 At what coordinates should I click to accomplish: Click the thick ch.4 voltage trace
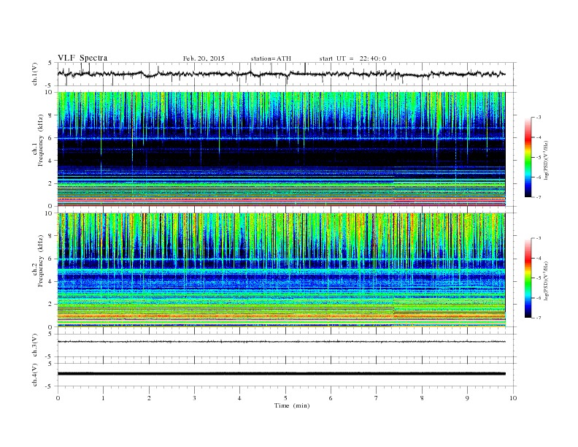[x=281, y=374]
